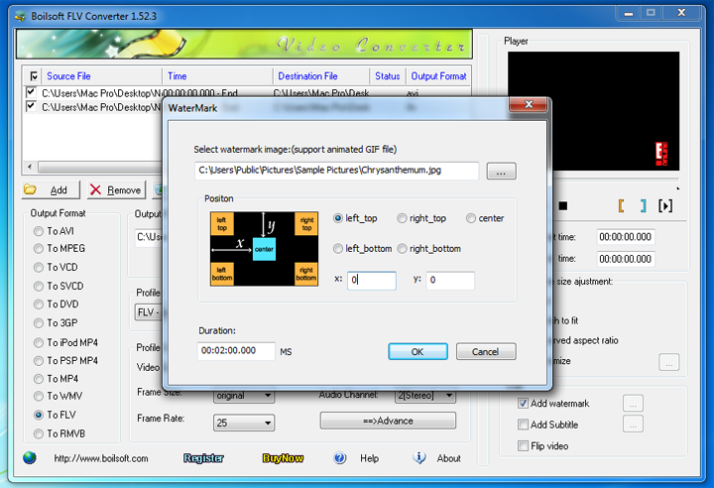Click the Duration time input field
This screenshot has height=488, width=714.
click(236, 351)
